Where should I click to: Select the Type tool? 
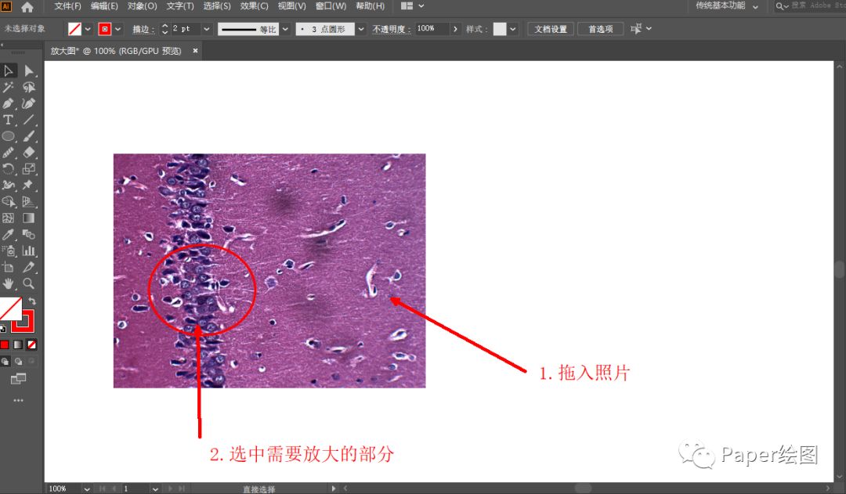[9, 120]
